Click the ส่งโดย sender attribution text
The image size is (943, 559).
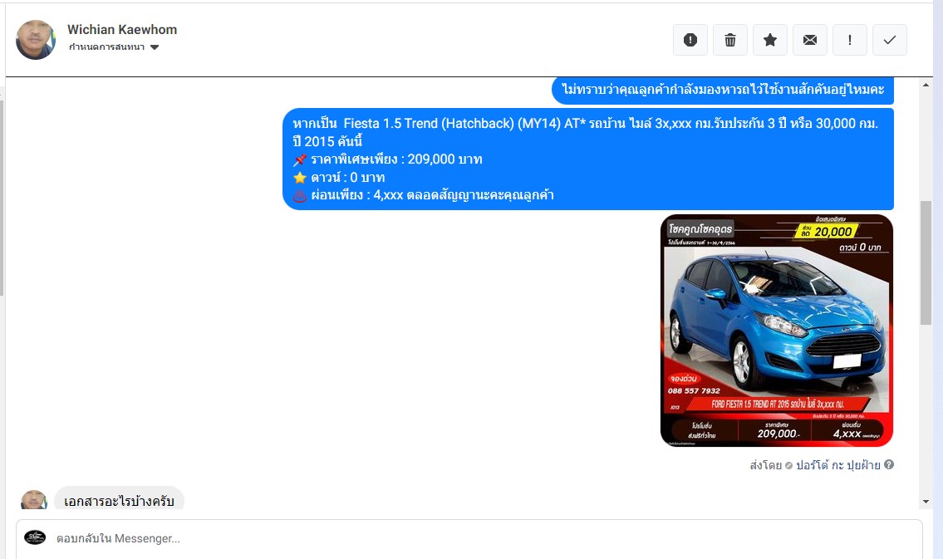765,465
